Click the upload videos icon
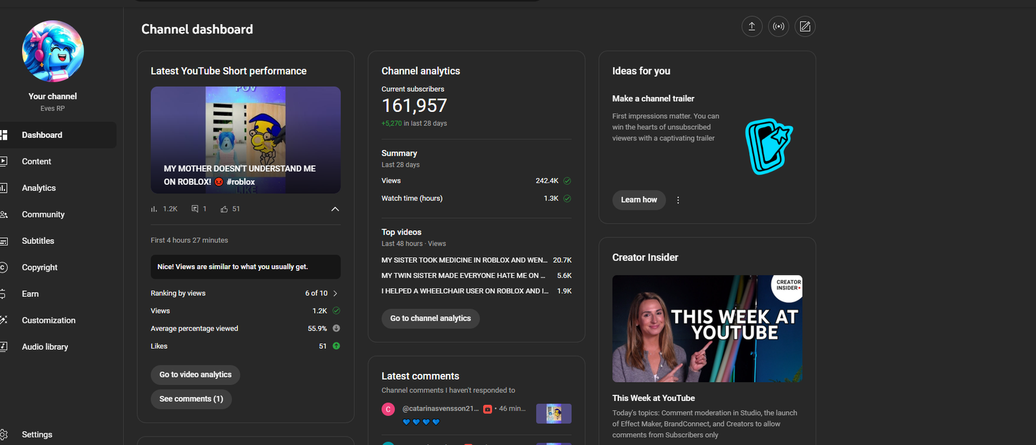This screenshot has width=1036, height=445. (x=752, y=27)
